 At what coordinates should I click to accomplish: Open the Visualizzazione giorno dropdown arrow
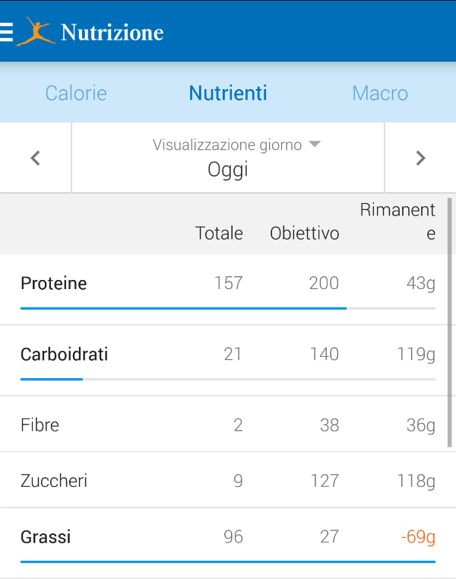click(315, 145)
